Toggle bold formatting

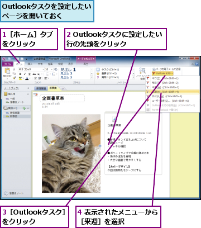[20, 74]
